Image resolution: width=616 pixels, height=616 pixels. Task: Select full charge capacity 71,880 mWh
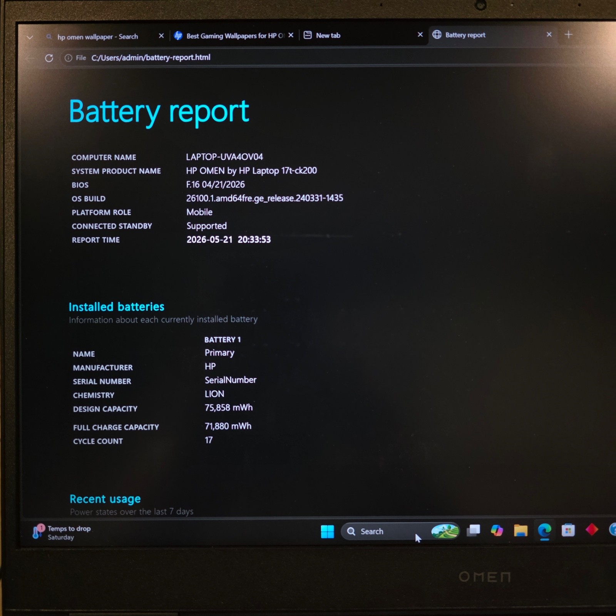[x=228, y=426]
